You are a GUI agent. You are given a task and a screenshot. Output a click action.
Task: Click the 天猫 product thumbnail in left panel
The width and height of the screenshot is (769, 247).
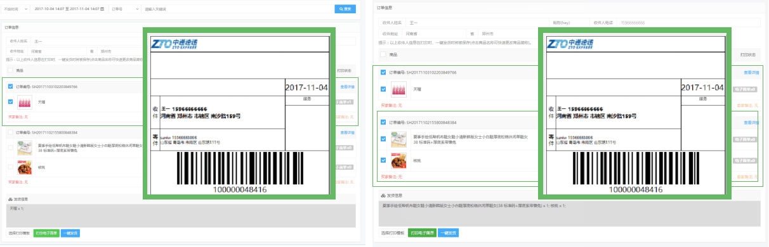pos(25,103)
